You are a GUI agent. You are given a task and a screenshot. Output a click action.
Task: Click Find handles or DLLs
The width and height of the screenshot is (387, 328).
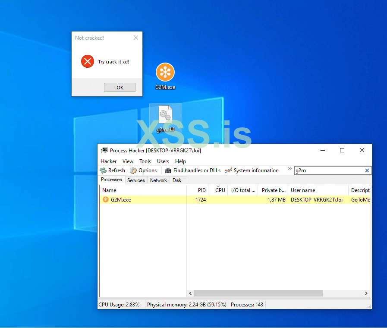click(193, 170)
